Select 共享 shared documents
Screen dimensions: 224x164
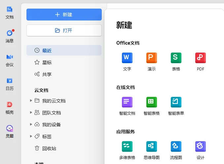tap(64, 74)
